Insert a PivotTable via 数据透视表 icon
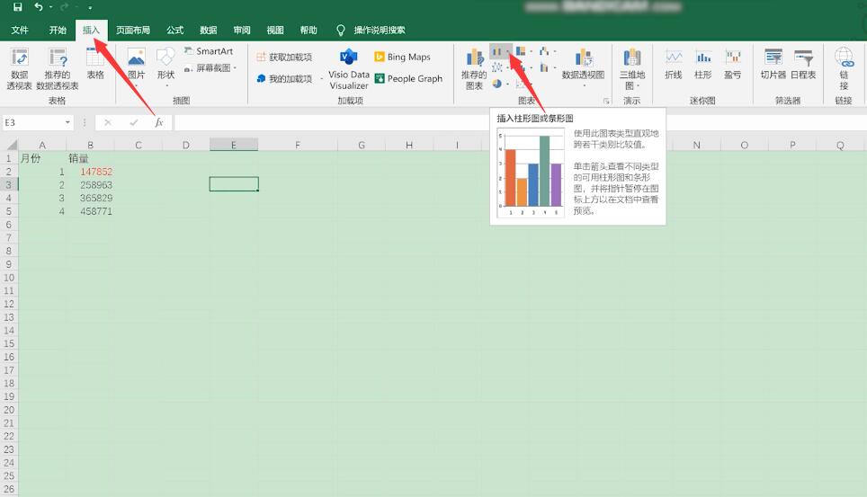The image size is (867, 497). coord(20,68)
